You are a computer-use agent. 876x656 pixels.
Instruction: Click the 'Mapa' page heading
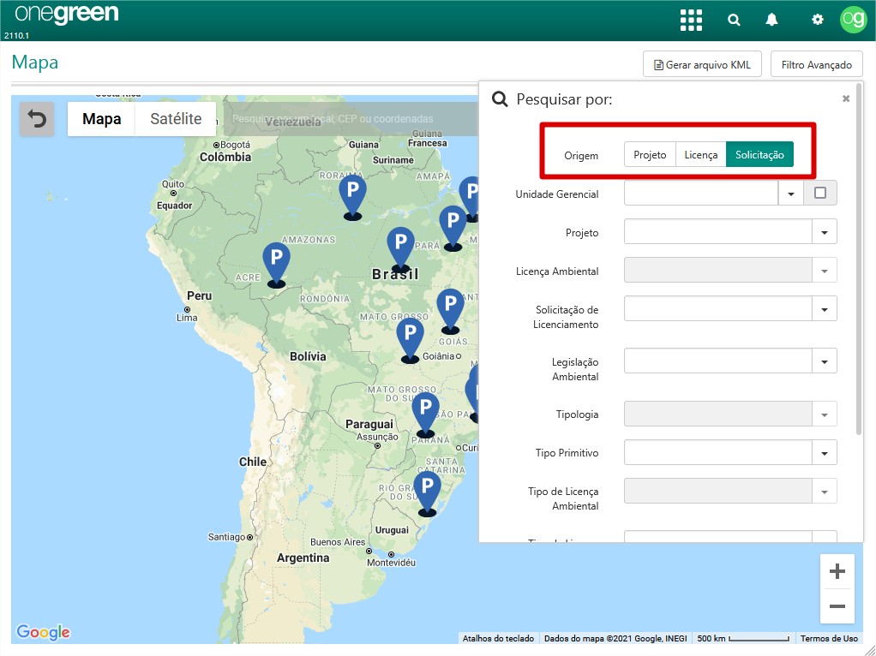tap(34, 62)
